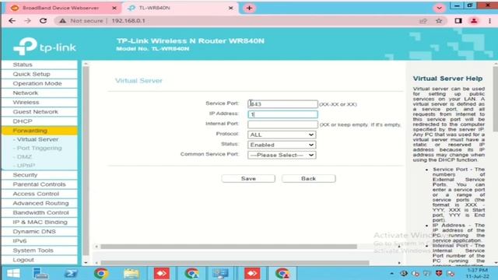Click Logout in the sidebar
The height and width of the screenshot is (280, 498).
[40, 260]
